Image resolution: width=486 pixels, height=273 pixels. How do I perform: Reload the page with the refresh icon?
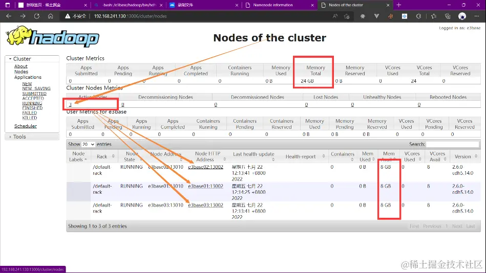pyautogui.click(x=36, y=16)
